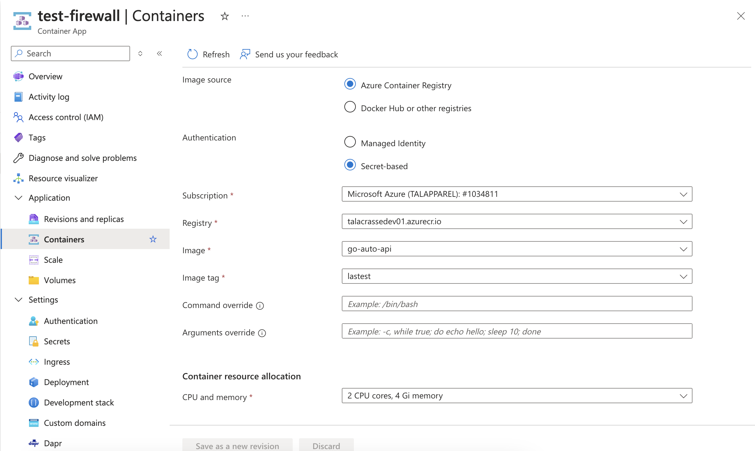Click the Refresh icon in toolbar
This screenshot has height=451, width=755.
click(192, 54)
